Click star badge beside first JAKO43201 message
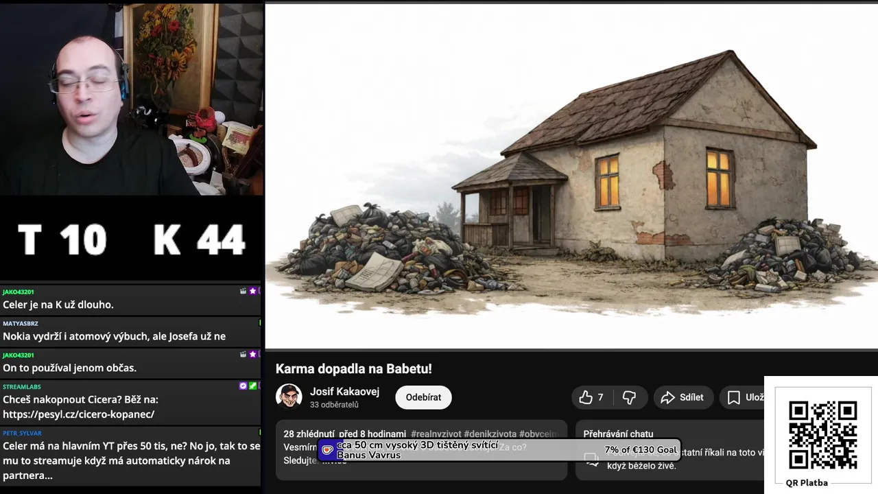This screenshot has width=878, height=494. [252, 291]
